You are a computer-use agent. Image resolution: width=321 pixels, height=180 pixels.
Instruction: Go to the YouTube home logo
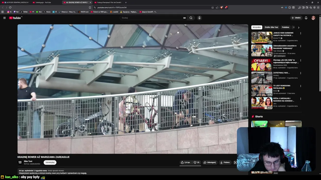point(16,18)
